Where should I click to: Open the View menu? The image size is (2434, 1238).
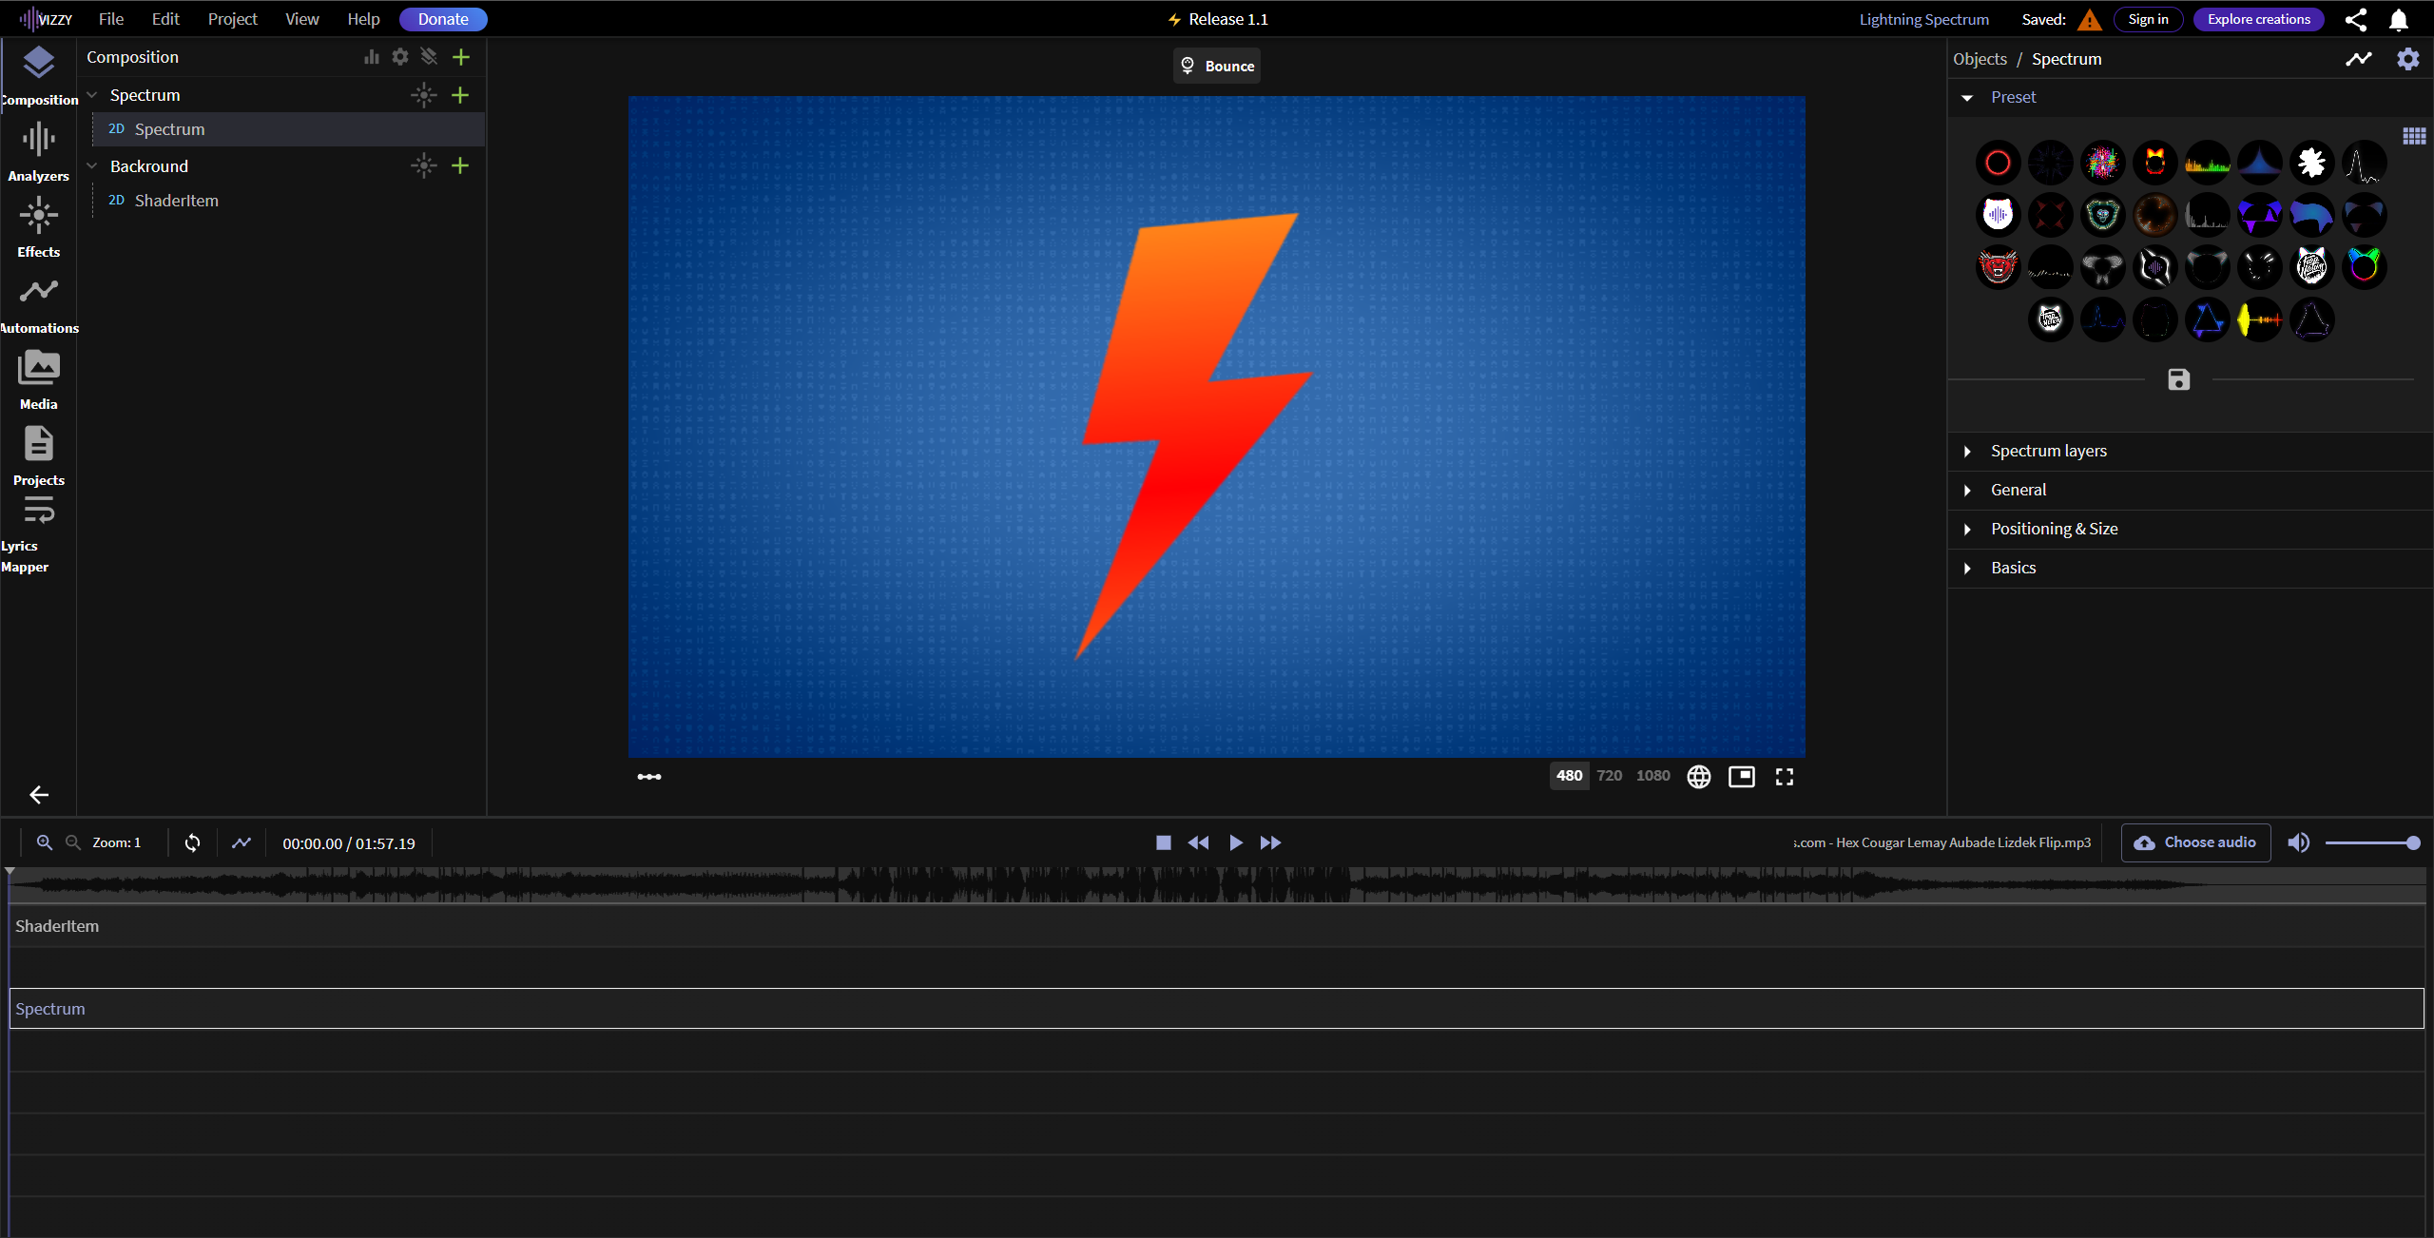click(301, 19)
